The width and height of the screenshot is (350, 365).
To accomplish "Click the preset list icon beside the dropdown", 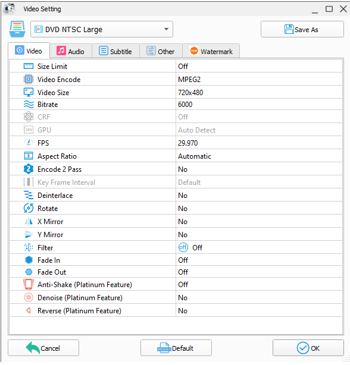I will (x=17, y=29).
